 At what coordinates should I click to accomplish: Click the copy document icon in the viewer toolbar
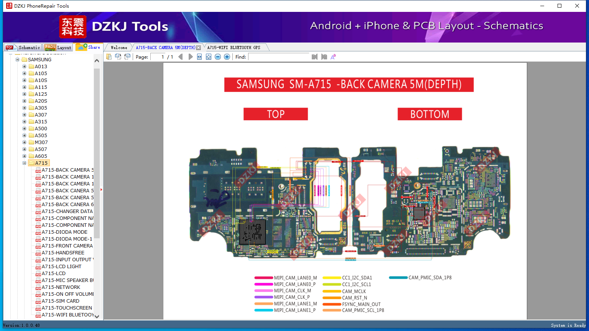pyautogui.click(x=109, y=57)
